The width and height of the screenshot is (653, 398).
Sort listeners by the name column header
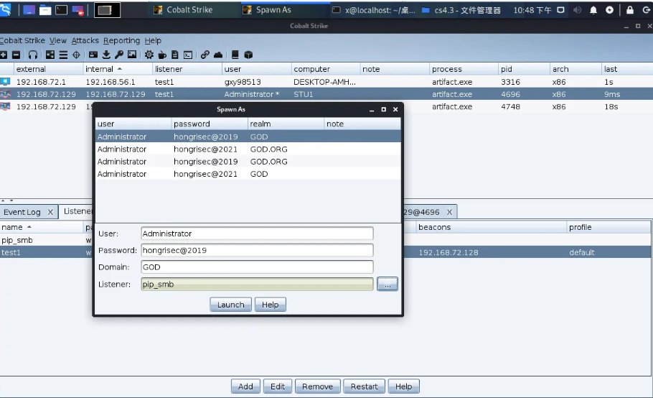(x=42, y=227)
